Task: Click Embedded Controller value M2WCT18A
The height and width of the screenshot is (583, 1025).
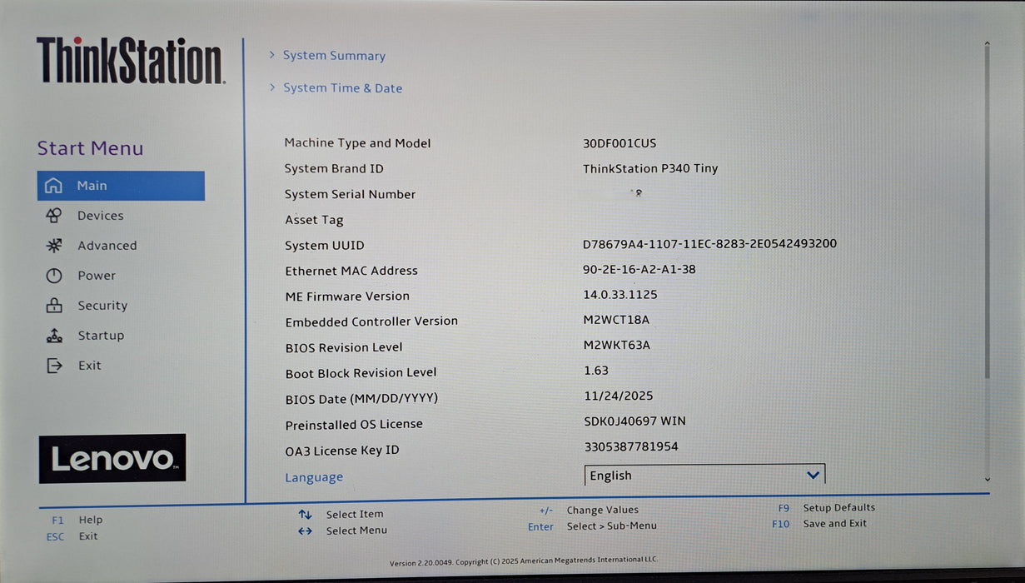Action: pos(616,320)
